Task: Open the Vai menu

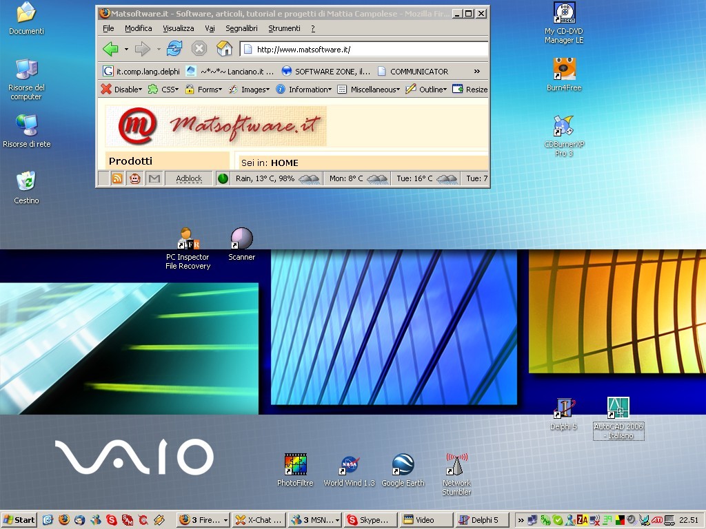Action: 210,28
